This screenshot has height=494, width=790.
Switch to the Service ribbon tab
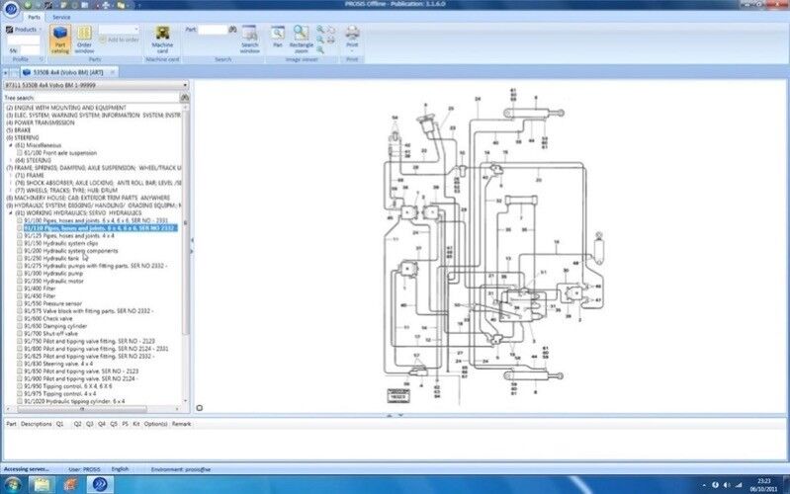click(x=61, y=17)
